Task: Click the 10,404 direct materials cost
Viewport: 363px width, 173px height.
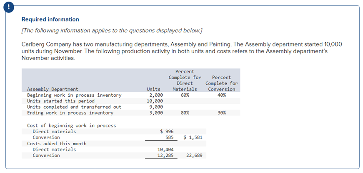Action: 165,149
